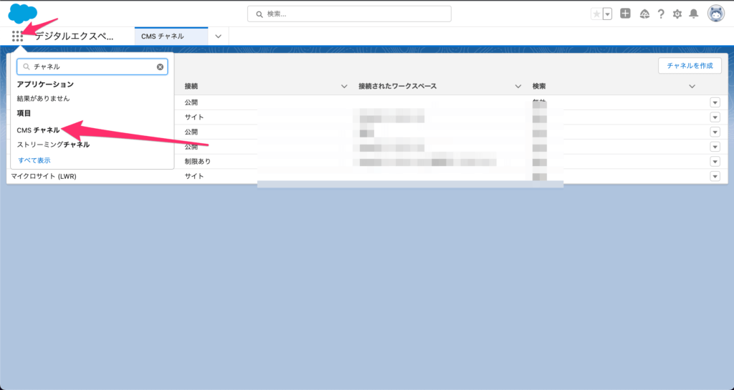The width and height of the screenshot is (734, 390).
Task: Expand the CMS チャネル tab dropdown chevron
Action: [x=218, y=36]
